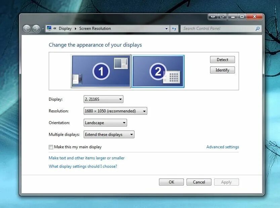Click the Identify button

222,70
